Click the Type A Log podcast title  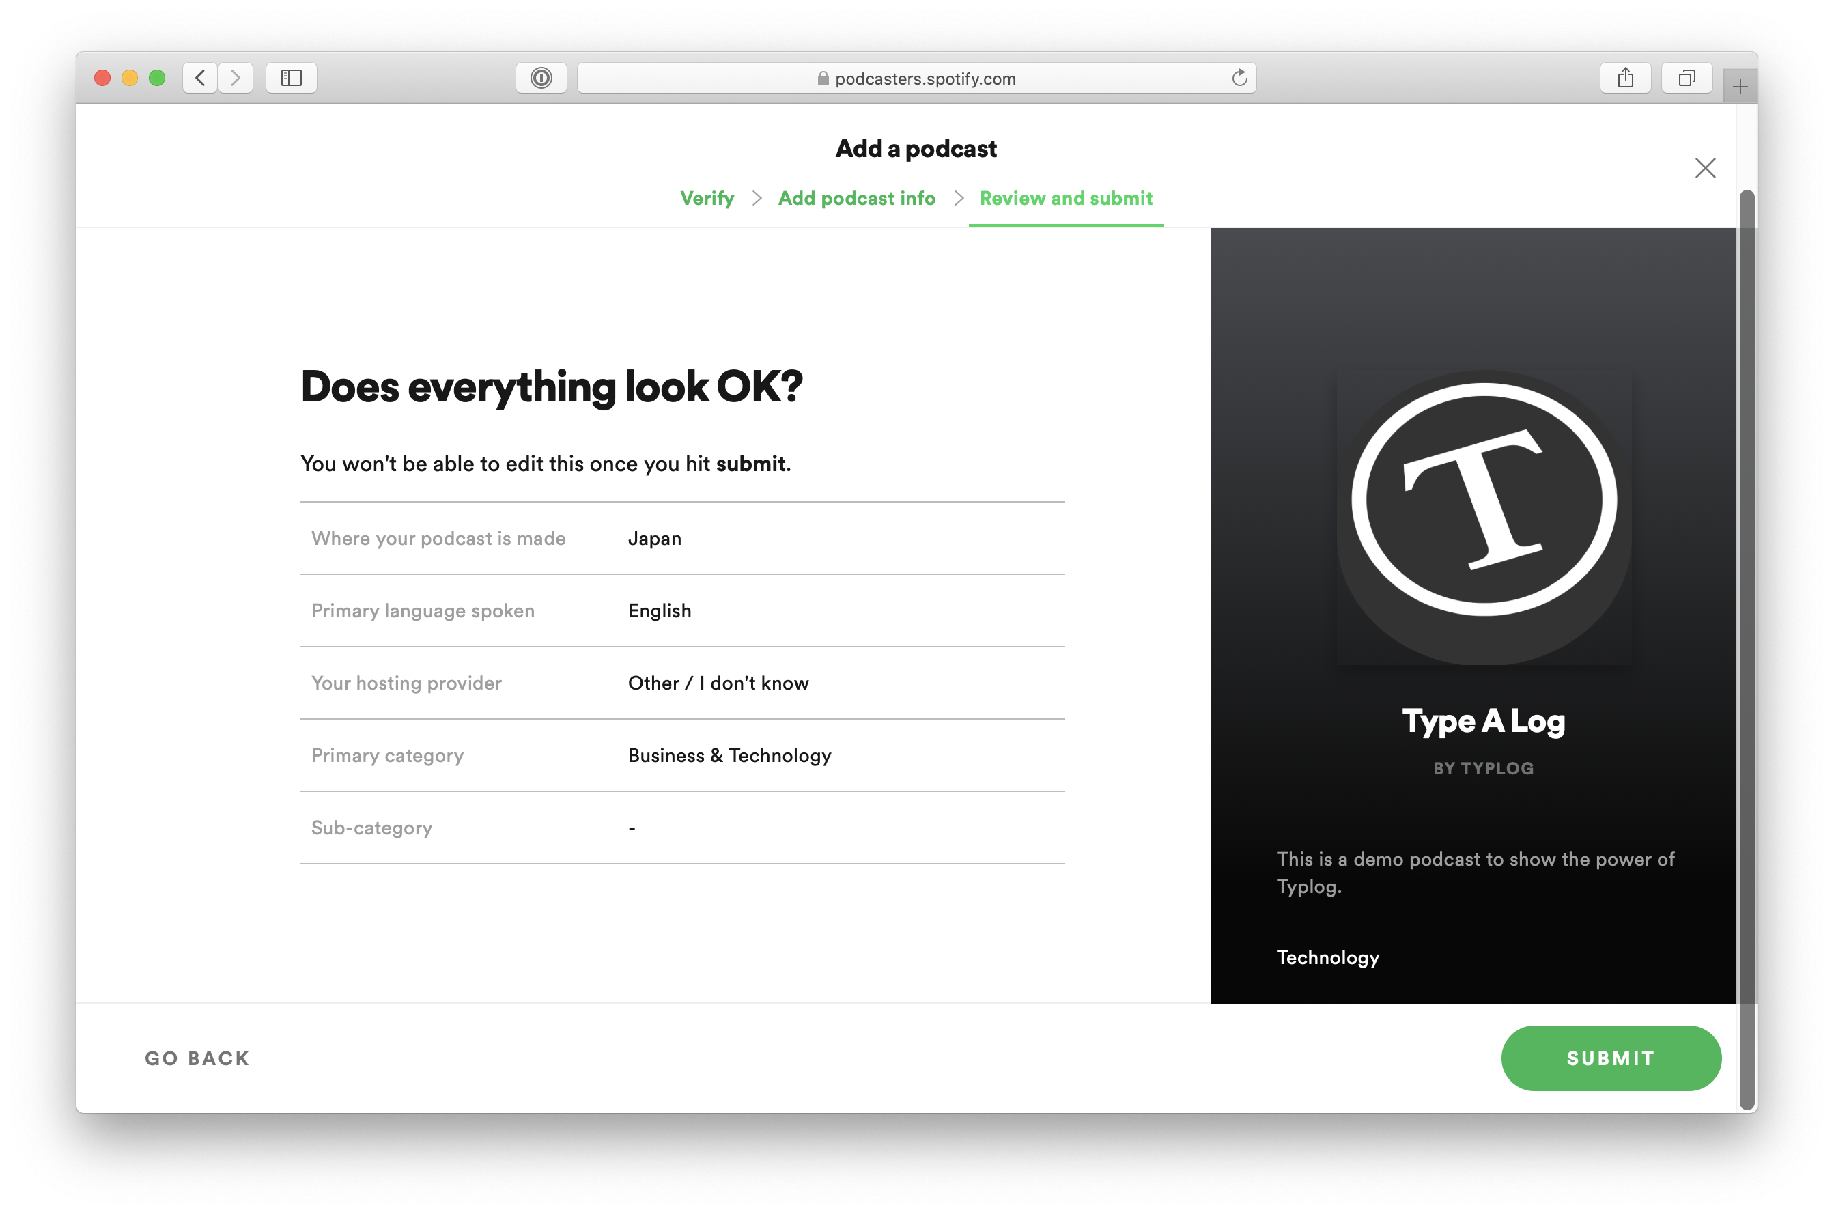[x=1483, y=722]
